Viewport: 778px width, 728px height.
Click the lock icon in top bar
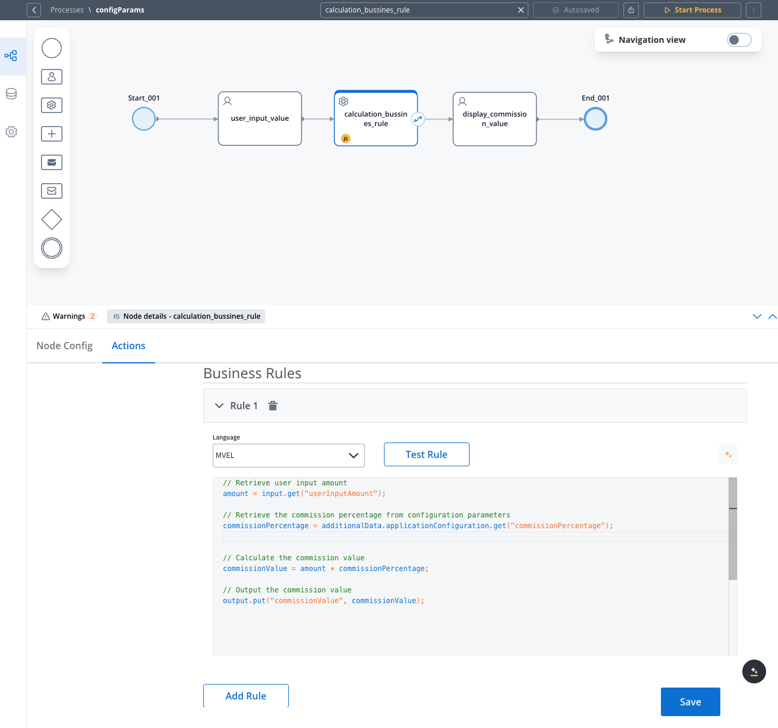pyautogui.click(x=631, y=10)
